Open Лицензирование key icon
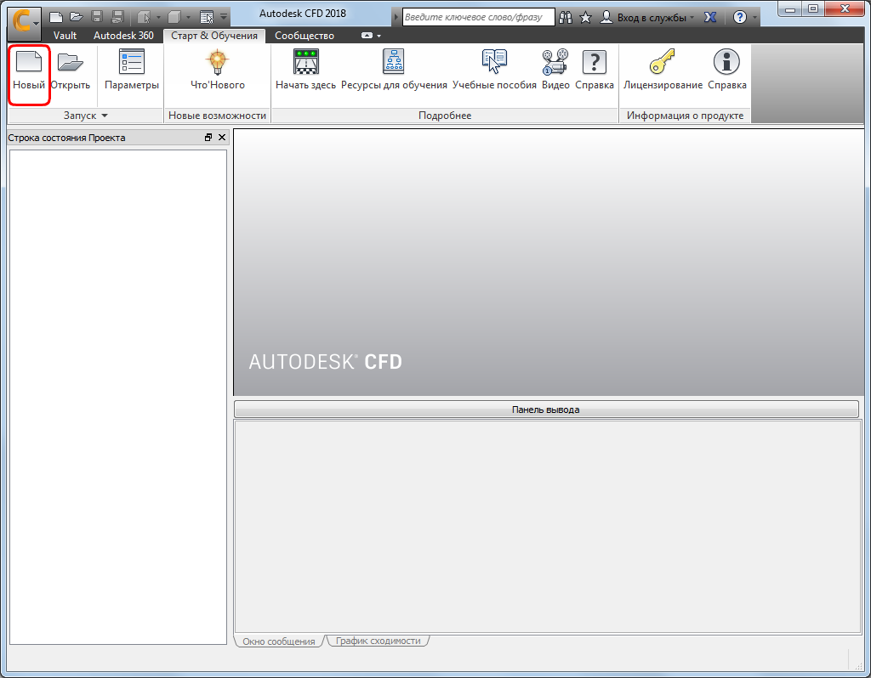 pos(662,61)
